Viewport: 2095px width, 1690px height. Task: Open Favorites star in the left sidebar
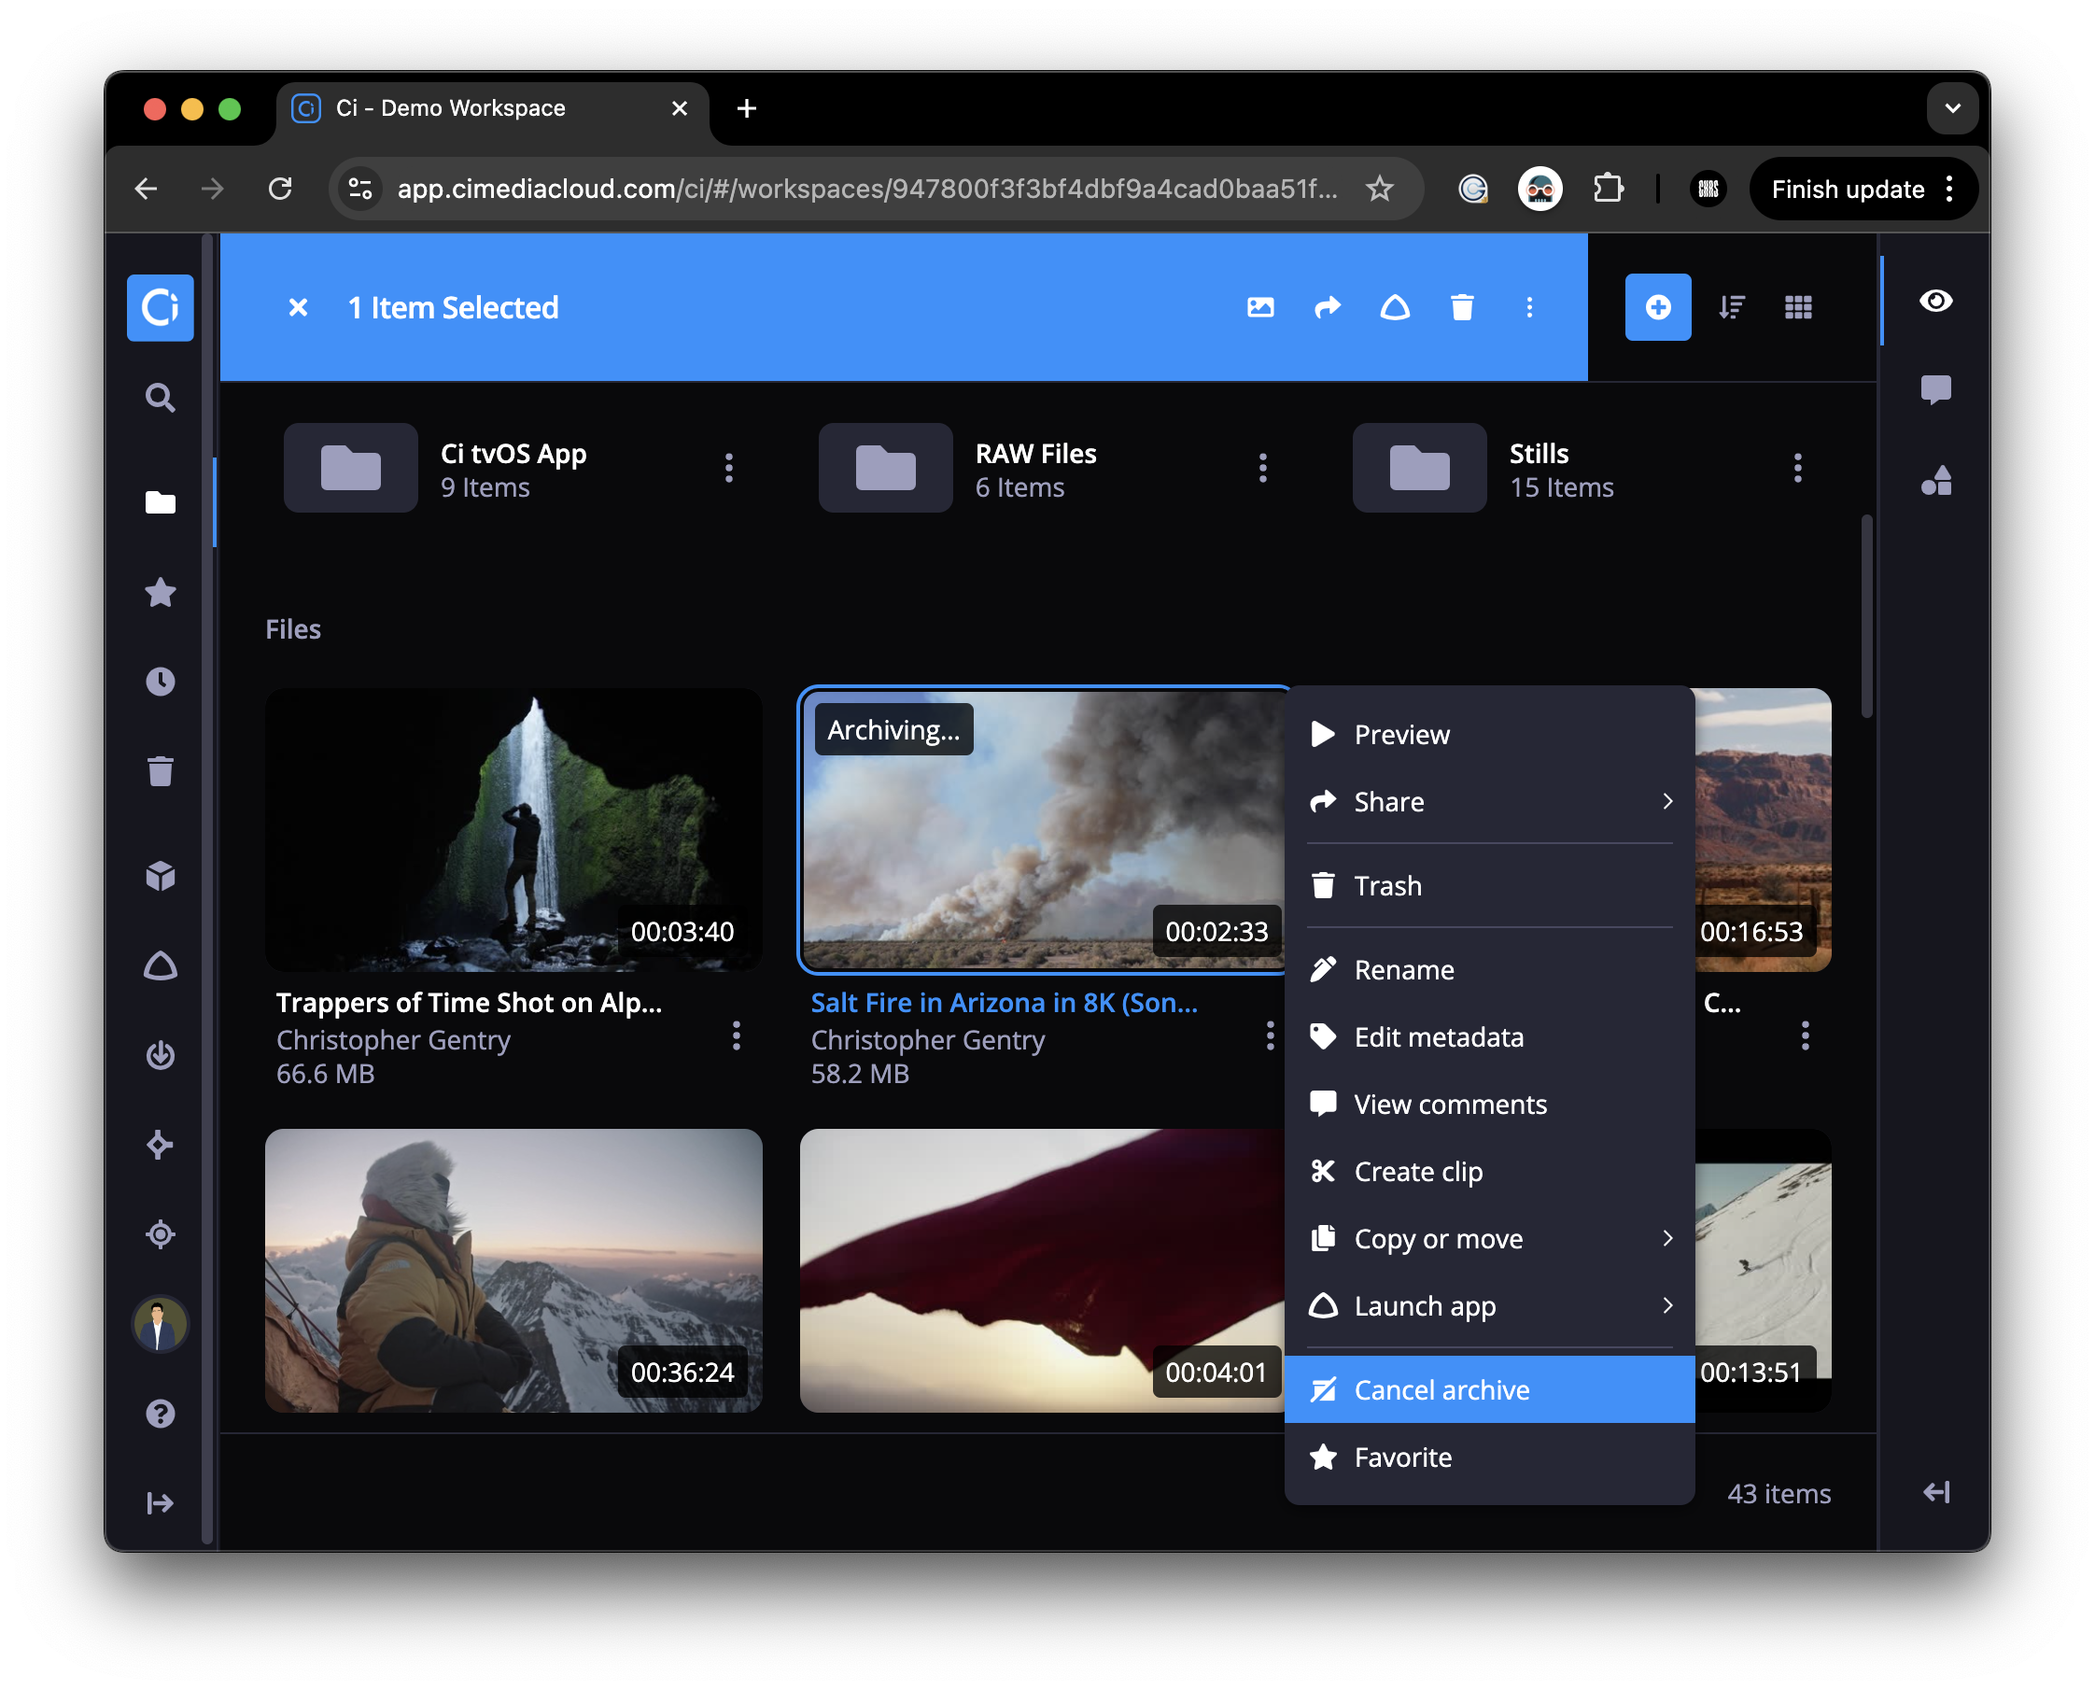[160, 592]
